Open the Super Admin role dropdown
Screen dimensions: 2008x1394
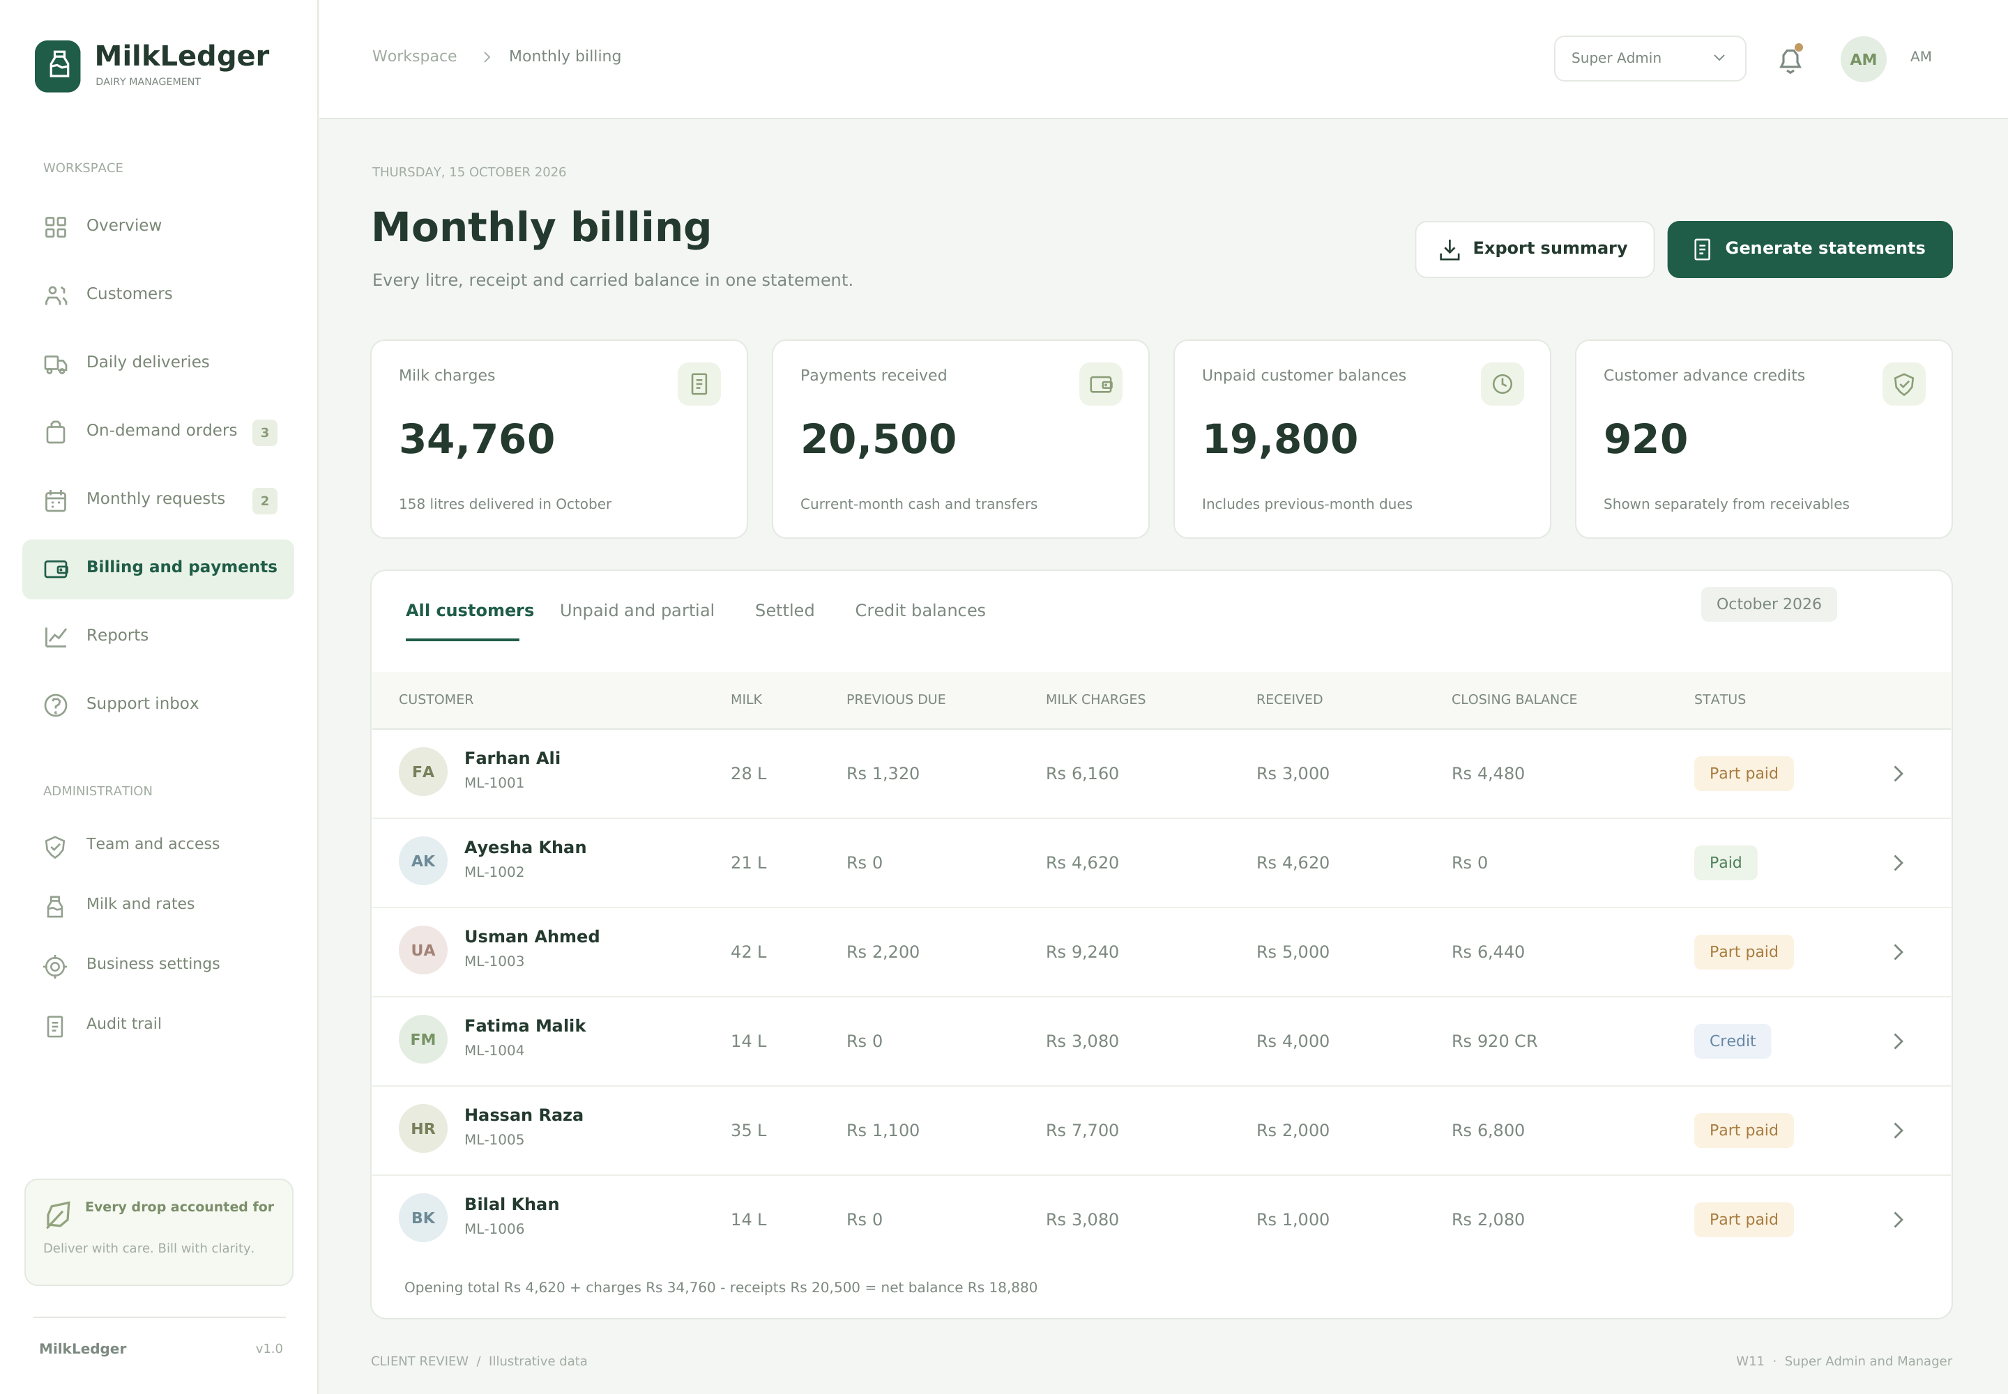[x=1649, y=58]
